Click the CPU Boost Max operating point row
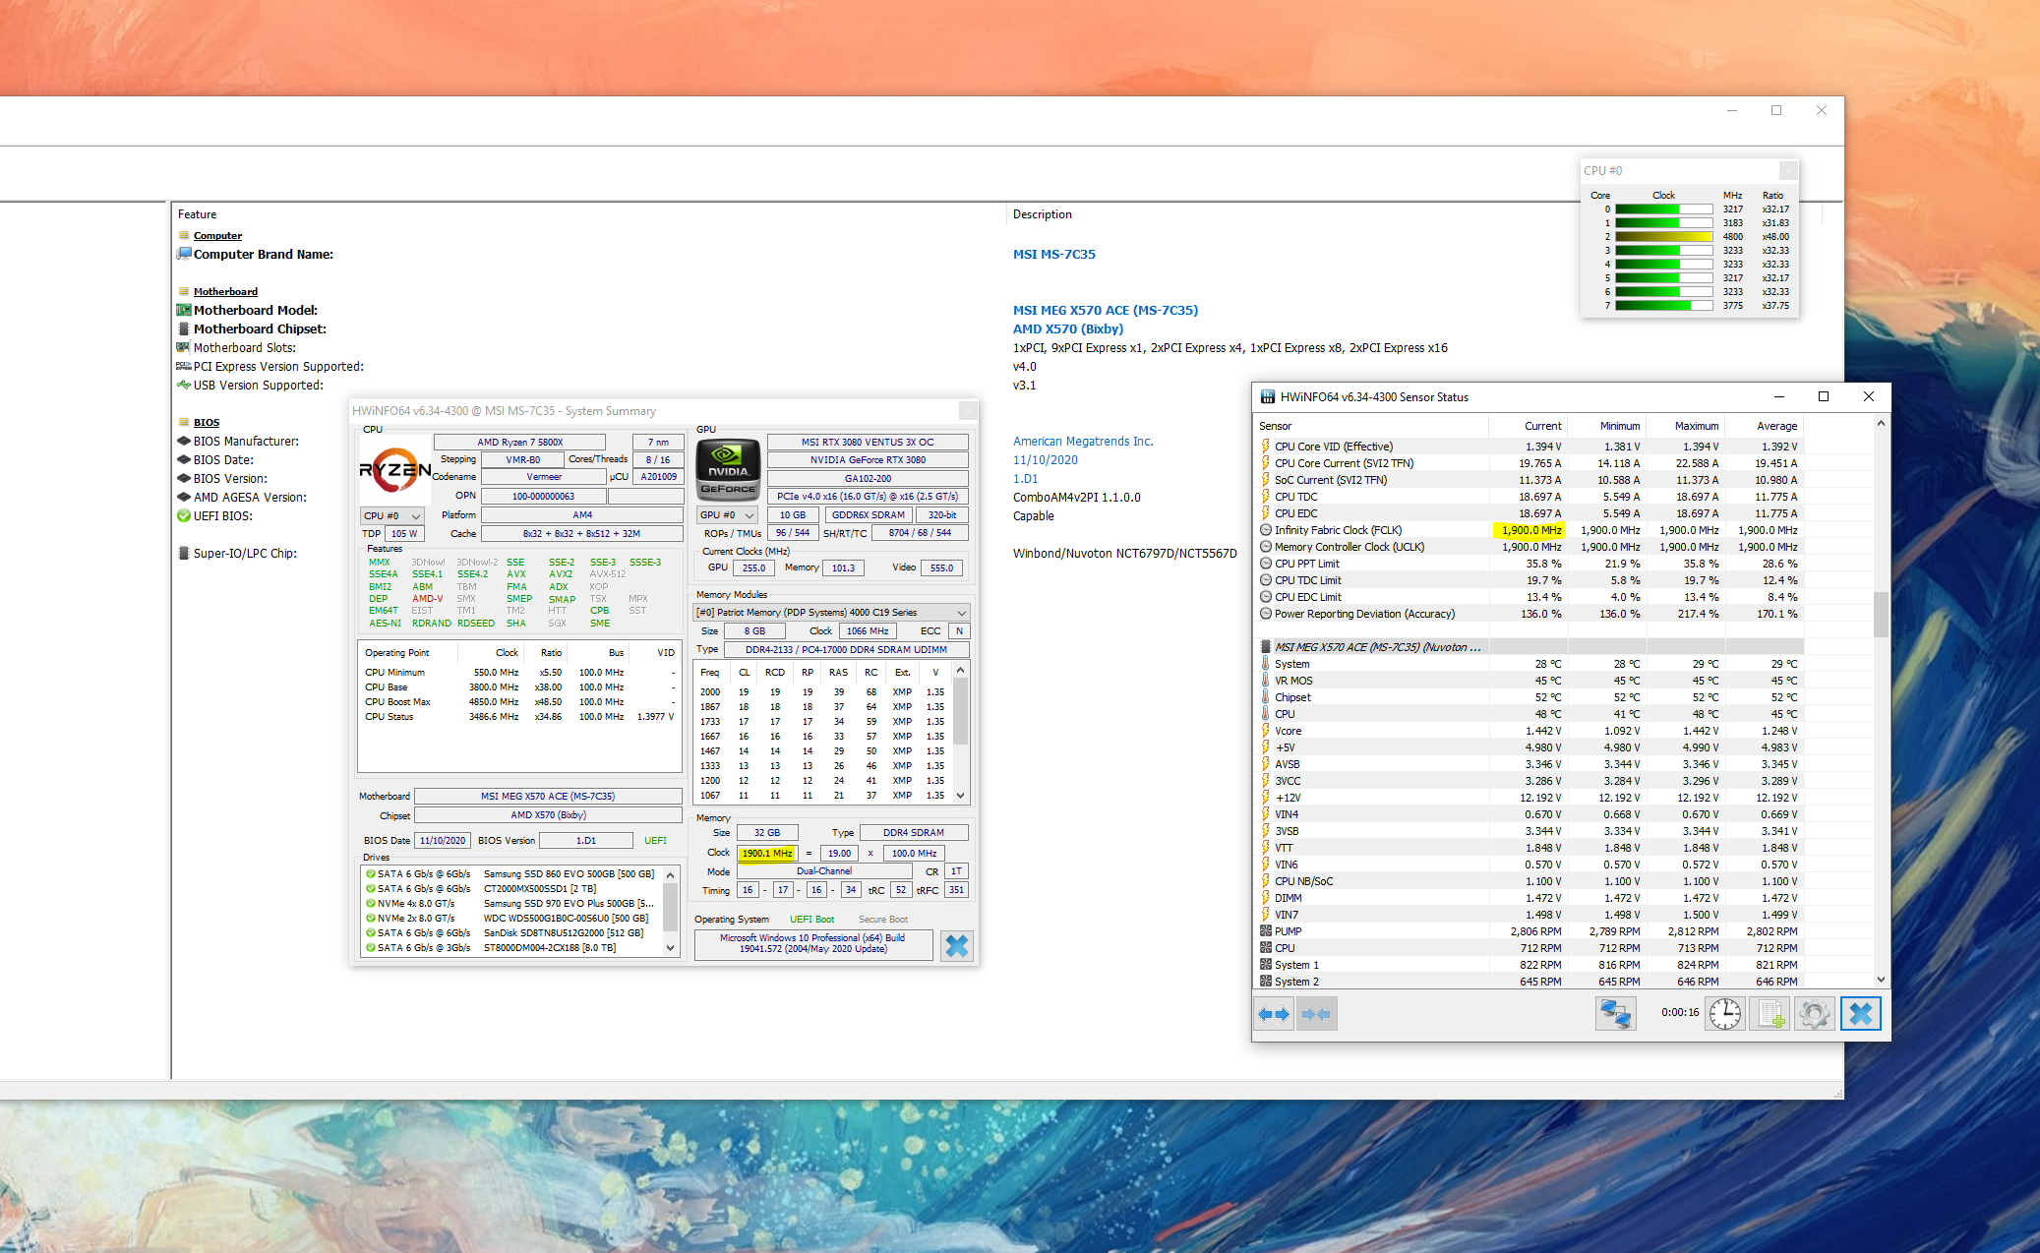The height and width of the screenshot is (1253, 2040). tap(519, 701)
